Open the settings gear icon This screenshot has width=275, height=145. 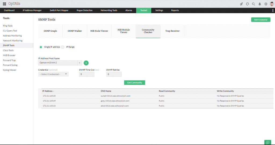click(x=266, y=4)
